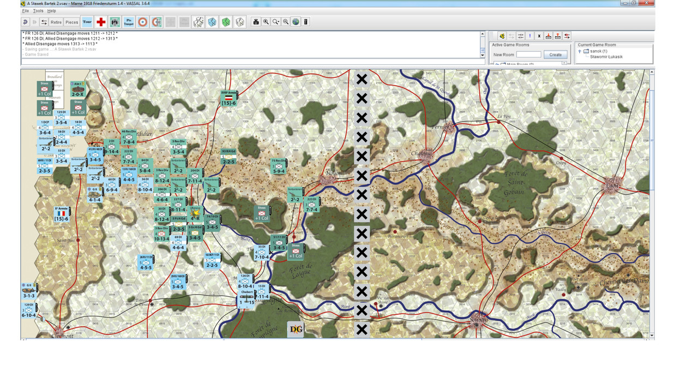This screenshot has height=378, width=698.
Task: Click the chat log scrollbar up arrow
Action: (x=482, y=34)
